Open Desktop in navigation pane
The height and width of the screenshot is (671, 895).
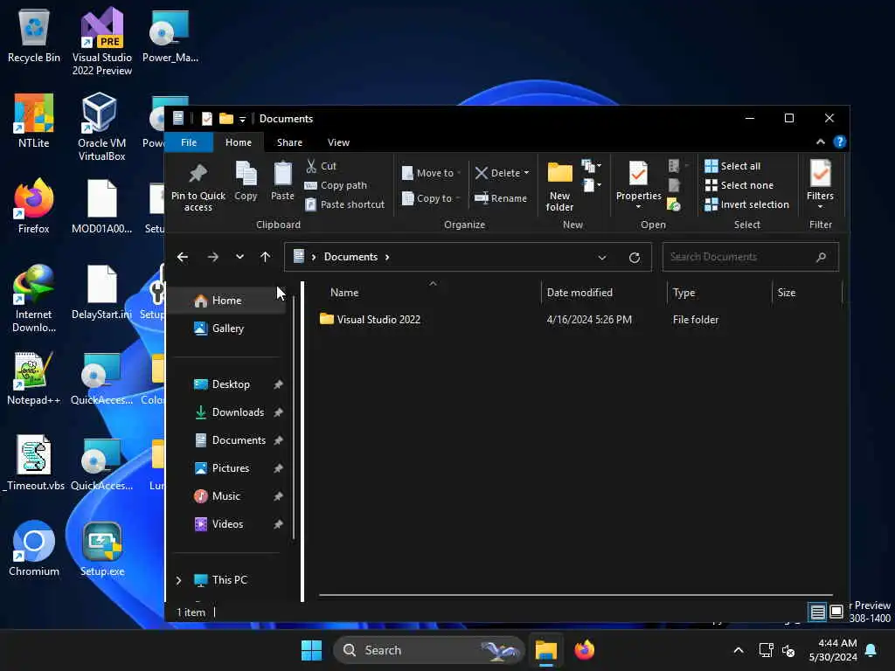point(231,384)
